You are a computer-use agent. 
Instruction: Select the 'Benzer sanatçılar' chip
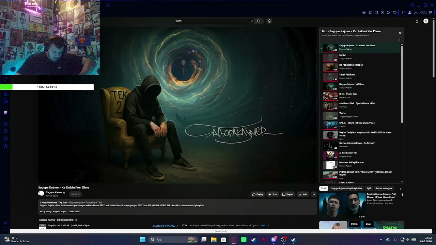[x=384, y=189]
